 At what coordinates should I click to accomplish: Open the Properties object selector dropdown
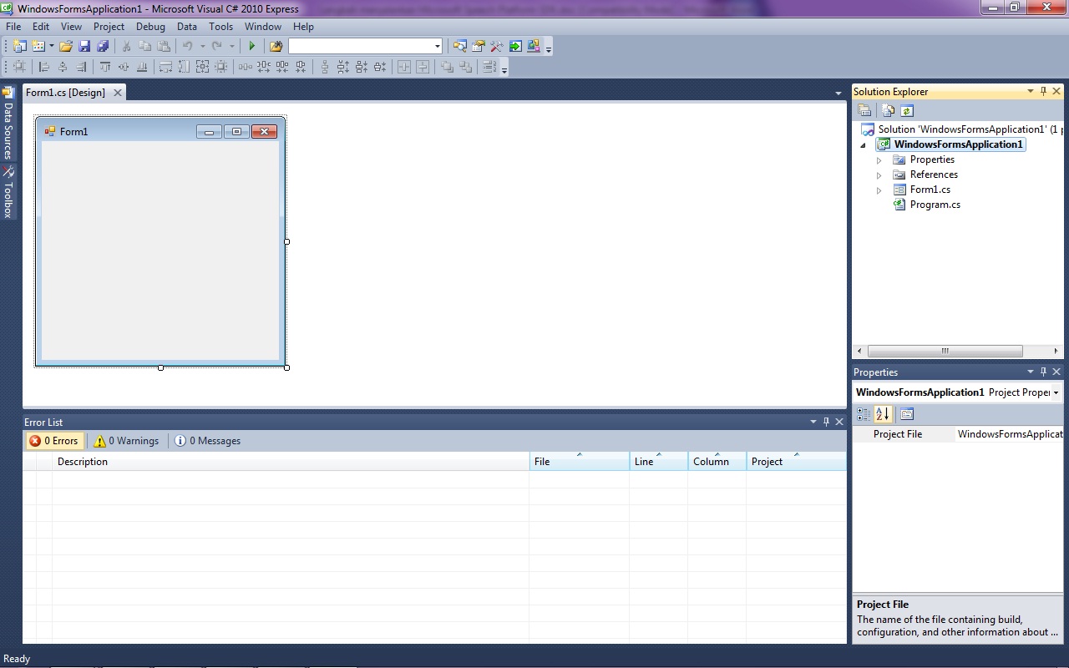tap(1056, 392)
